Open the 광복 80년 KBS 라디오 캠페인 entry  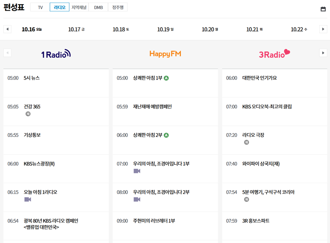tap(51, 224)
